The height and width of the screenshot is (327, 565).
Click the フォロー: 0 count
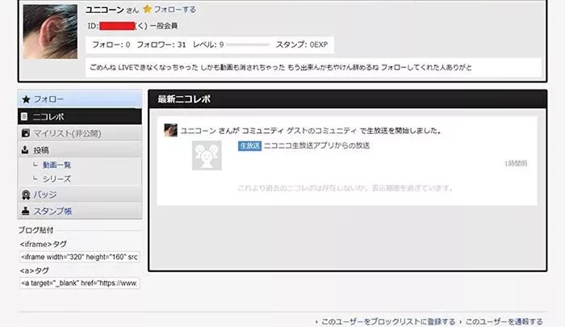click(111, 44)
